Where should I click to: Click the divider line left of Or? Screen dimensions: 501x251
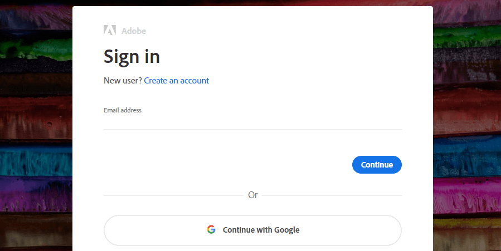(x=173, y=195)
